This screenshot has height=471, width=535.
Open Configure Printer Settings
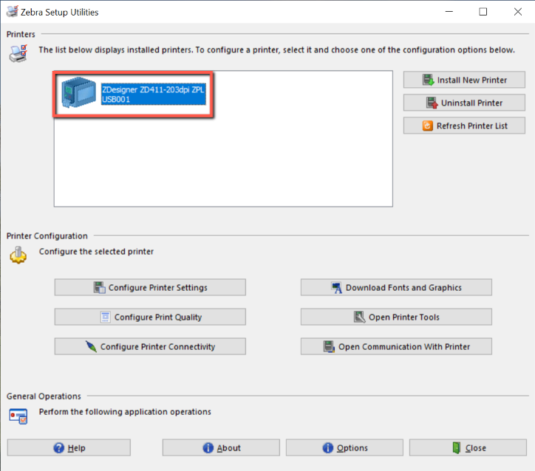(150, 287)
